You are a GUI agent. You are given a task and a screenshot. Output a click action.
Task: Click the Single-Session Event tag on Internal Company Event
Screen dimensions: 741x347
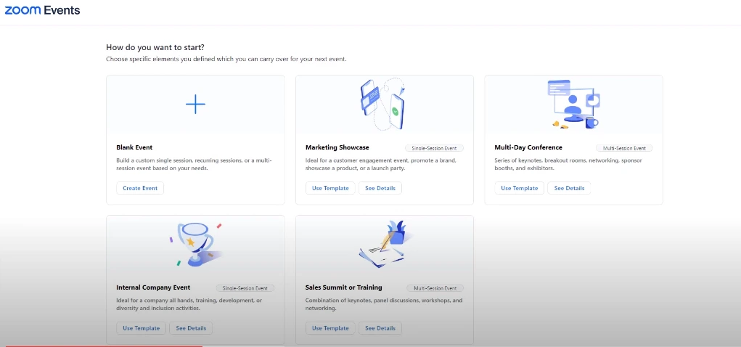coord(245,288)
